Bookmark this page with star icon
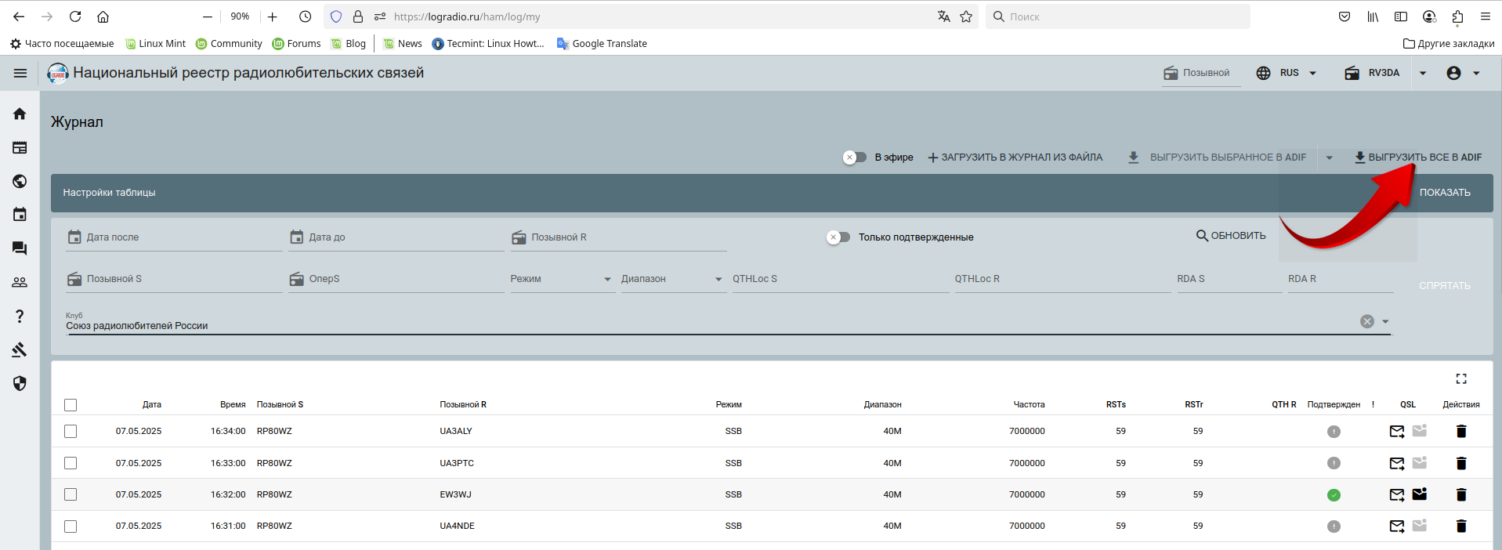The image size is (1502, 550). [966, 16]
